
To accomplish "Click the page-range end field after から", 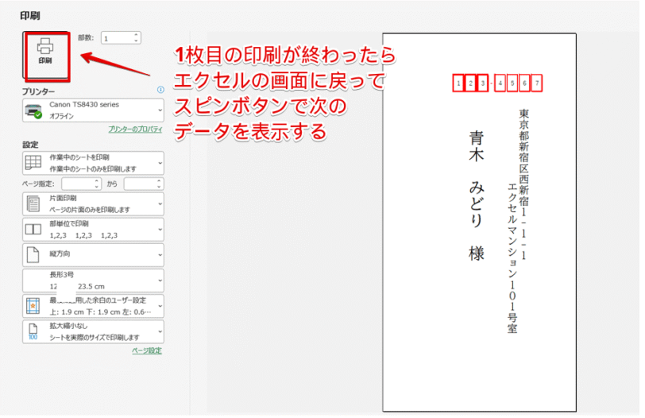I will click(140, 184).
